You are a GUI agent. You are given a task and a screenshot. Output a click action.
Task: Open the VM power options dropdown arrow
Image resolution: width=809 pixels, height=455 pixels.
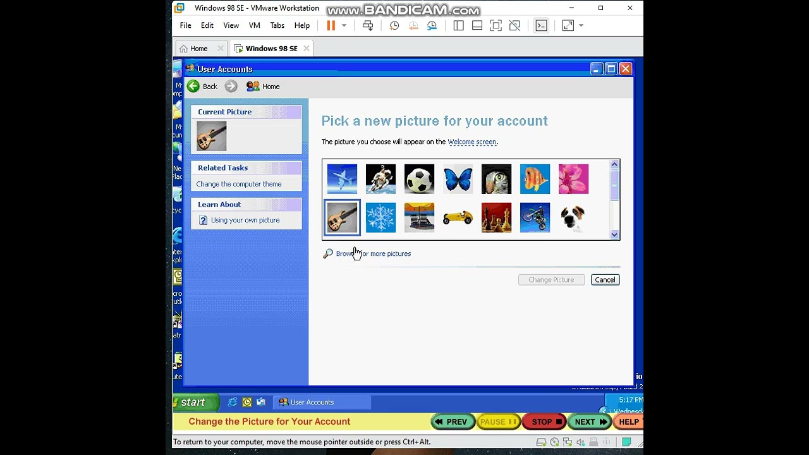pos(344,25)
